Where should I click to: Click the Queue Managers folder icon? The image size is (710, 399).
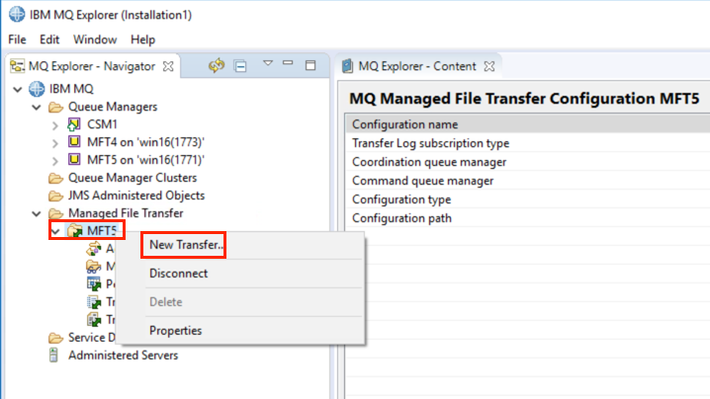click(55, 108)
